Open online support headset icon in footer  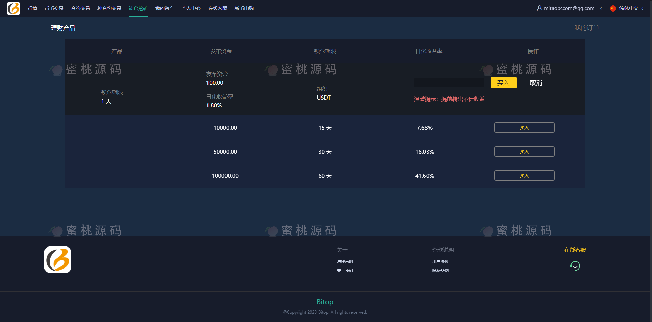(x=575, y=266)
